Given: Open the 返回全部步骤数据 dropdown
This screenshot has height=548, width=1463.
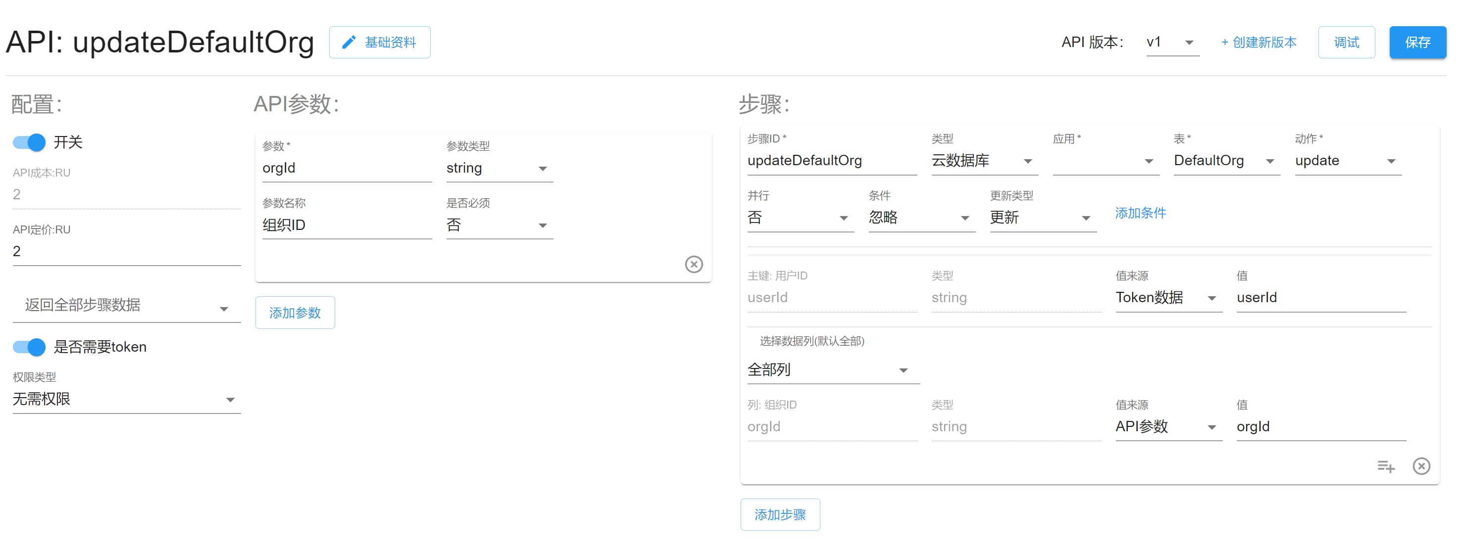Looking at the screenshot, I should coord(126,306).
